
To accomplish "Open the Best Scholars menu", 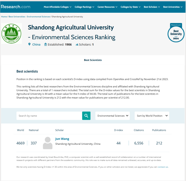I will point(152,7).
